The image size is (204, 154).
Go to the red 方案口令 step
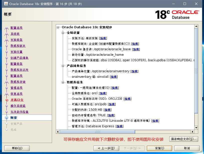pyautogui.click(x=17, y=100)
